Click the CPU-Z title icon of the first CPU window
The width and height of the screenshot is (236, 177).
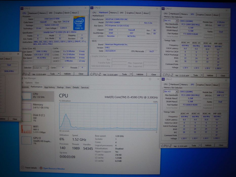coord(22,8)
